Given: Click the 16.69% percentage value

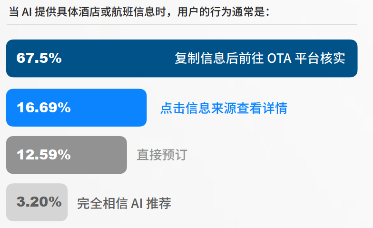Looking at the screenshot, I should pyautogui.click(x=44, y=108).
